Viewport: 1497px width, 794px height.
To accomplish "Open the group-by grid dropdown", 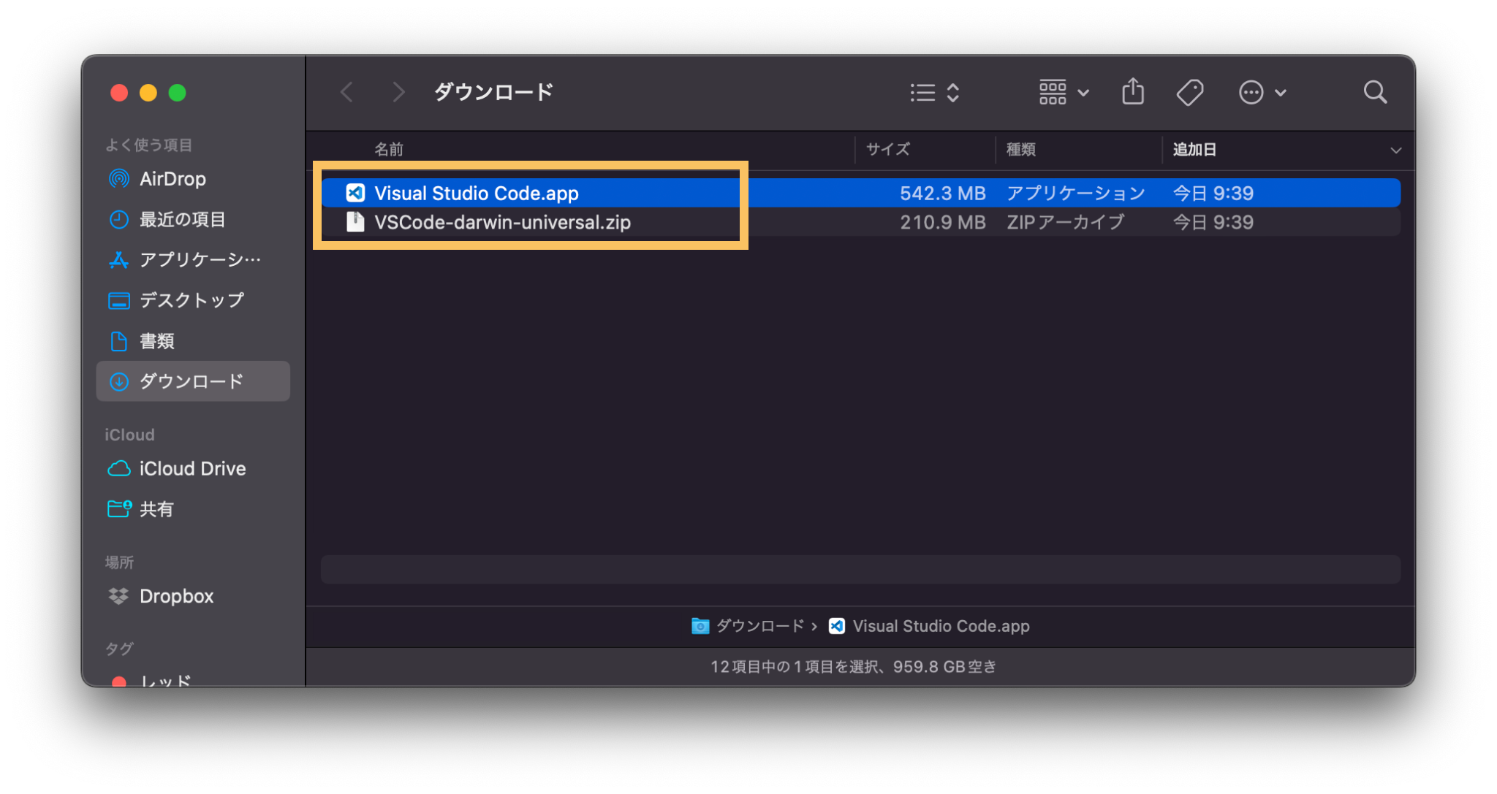I will (x=1064, y=93).
